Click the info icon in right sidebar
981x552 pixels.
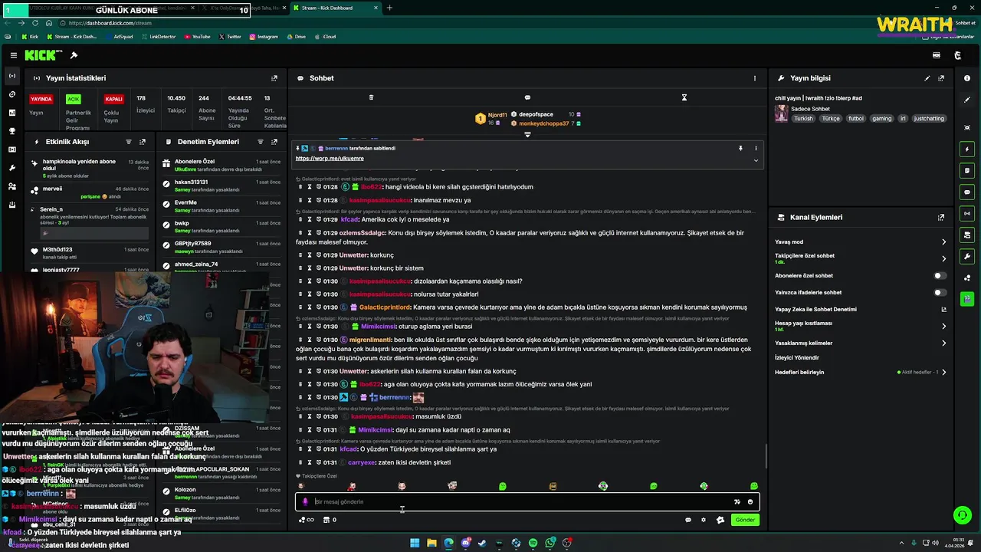click(967, 78)
